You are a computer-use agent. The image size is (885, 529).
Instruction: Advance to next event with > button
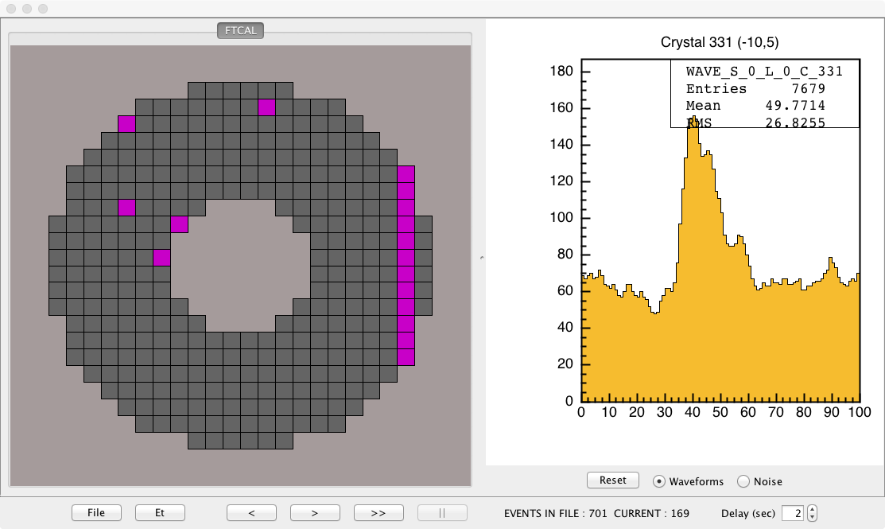[x=315, y=513]
